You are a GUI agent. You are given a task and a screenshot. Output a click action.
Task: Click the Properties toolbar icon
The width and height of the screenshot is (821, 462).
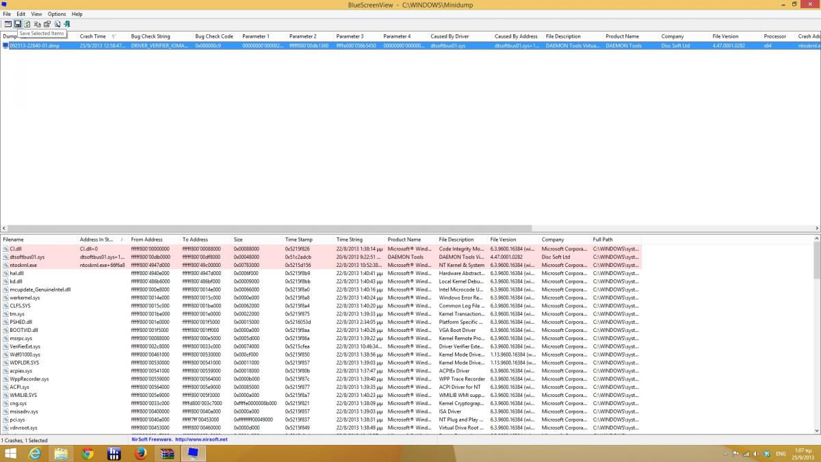coord(47,24)
